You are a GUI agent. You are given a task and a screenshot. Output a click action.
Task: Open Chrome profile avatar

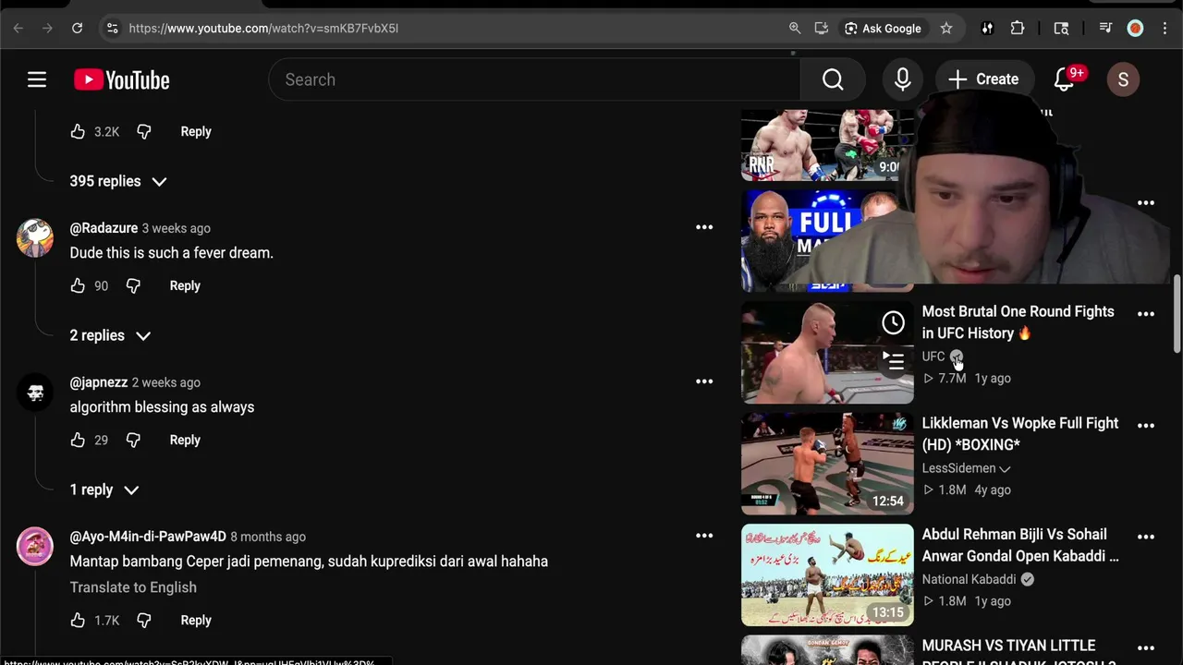[x=1135, y=29]
